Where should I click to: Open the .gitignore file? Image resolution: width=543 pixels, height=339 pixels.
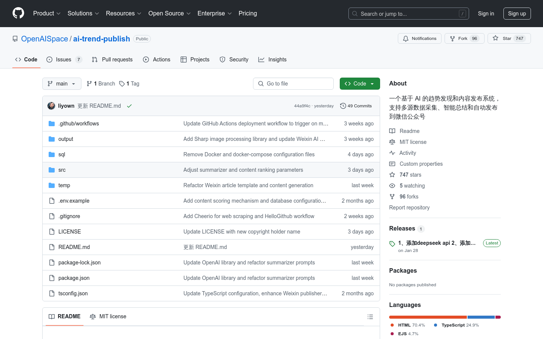69,216
